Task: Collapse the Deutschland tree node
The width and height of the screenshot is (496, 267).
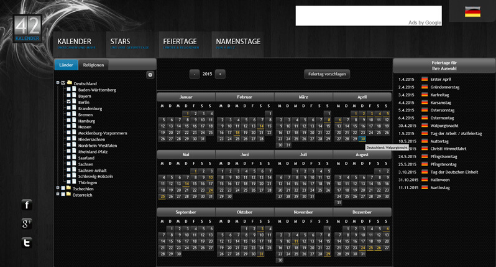Action: [58, 83]
